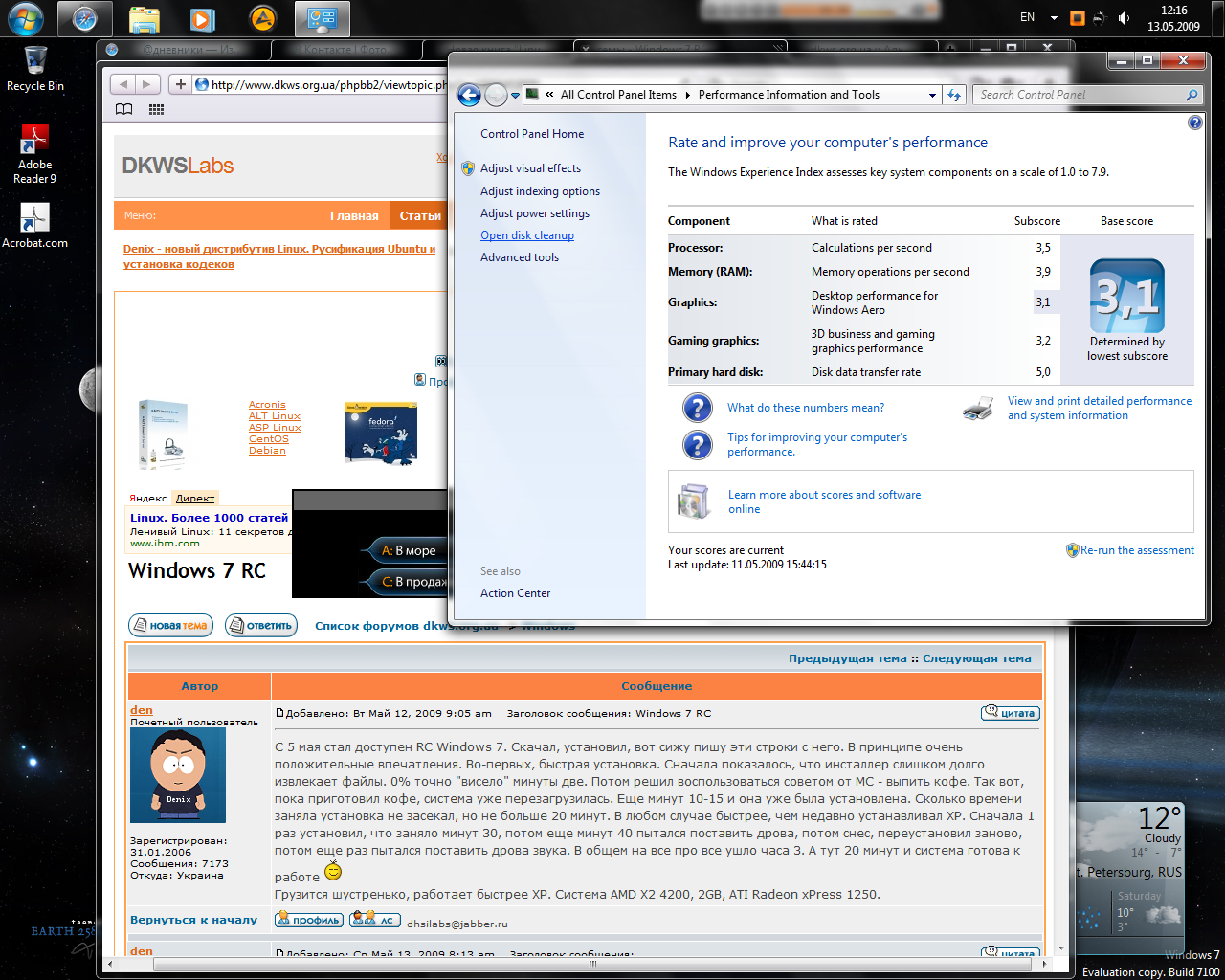
Task: Click the breadcrumb double-chevron in address bar
Action: click(549, 95)
